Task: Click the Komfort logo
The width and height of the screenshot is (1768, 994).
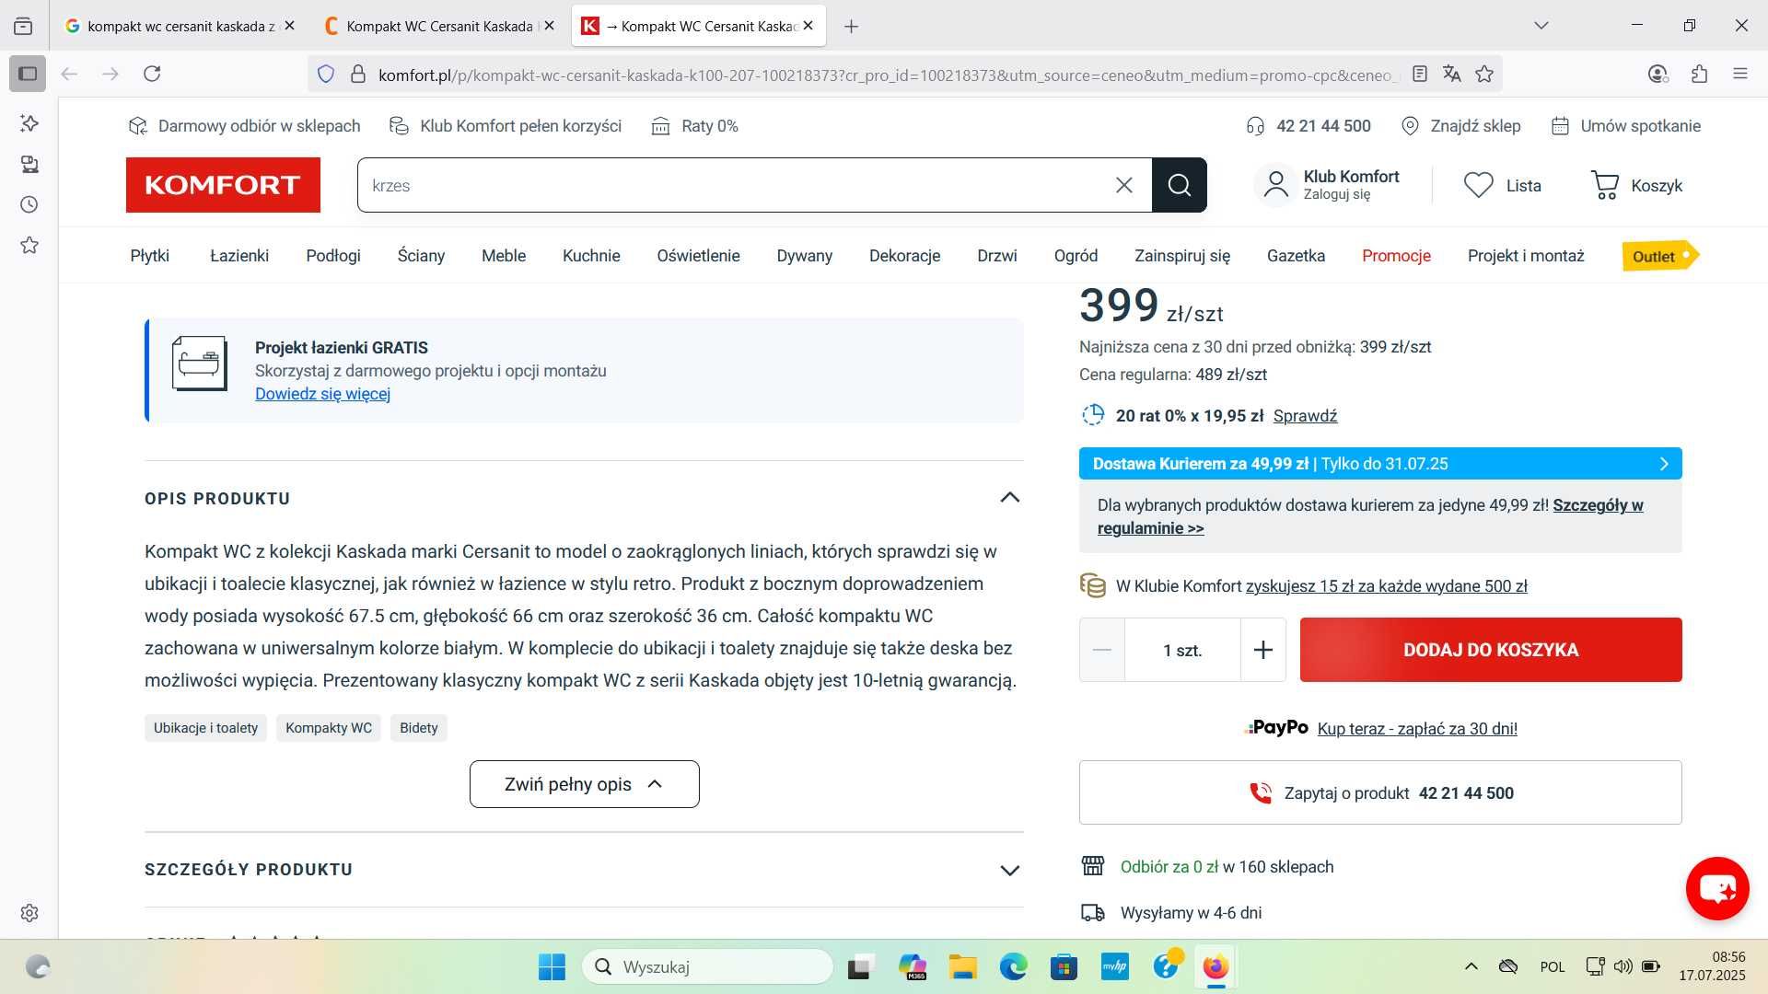Action: pos(223,185)
